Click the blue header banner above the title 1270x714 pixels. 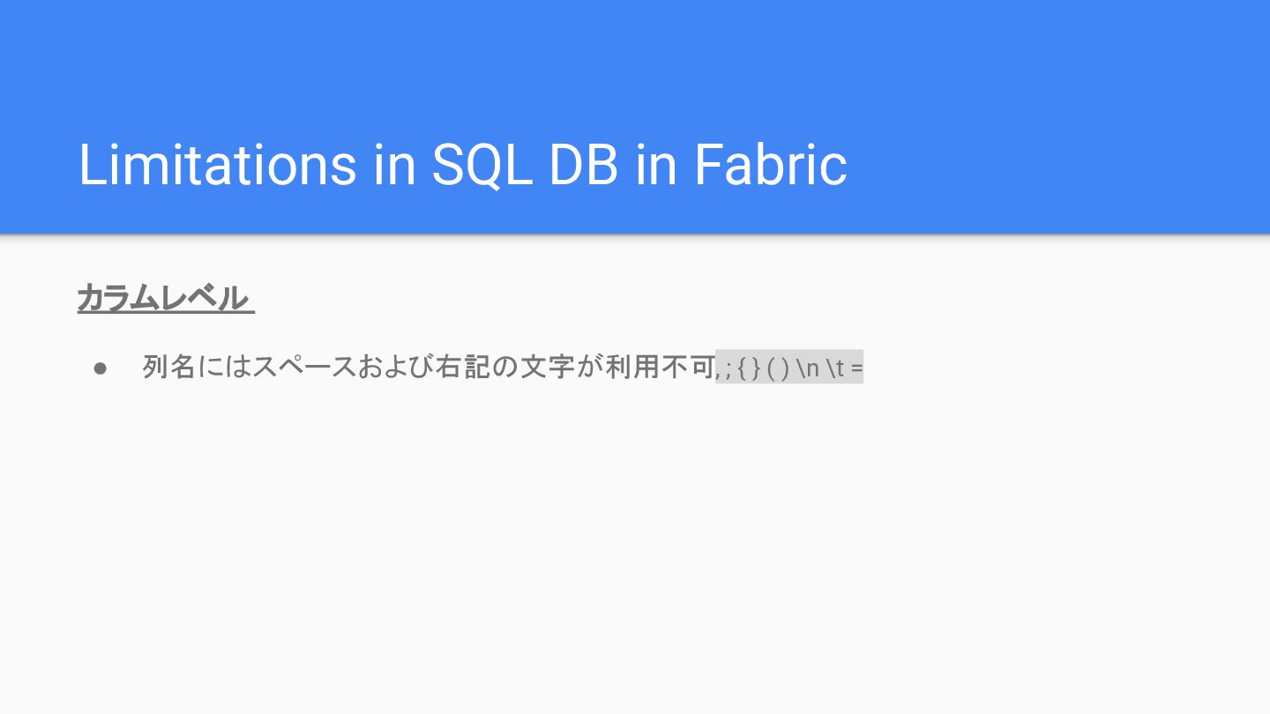[x=635, y=62]
